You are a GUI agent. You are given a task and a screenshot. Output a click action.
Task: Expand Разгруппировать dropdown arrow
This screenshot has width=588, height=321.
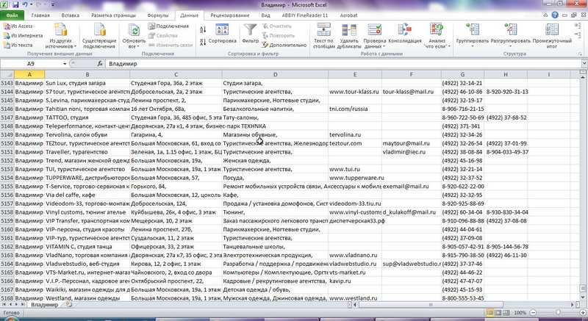511,46
